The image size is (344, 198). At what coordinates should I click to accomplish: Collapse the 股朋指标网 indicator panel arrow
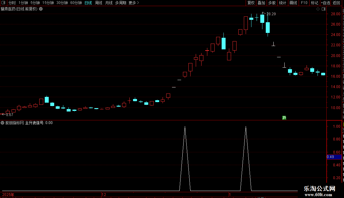tap(2, 123)
